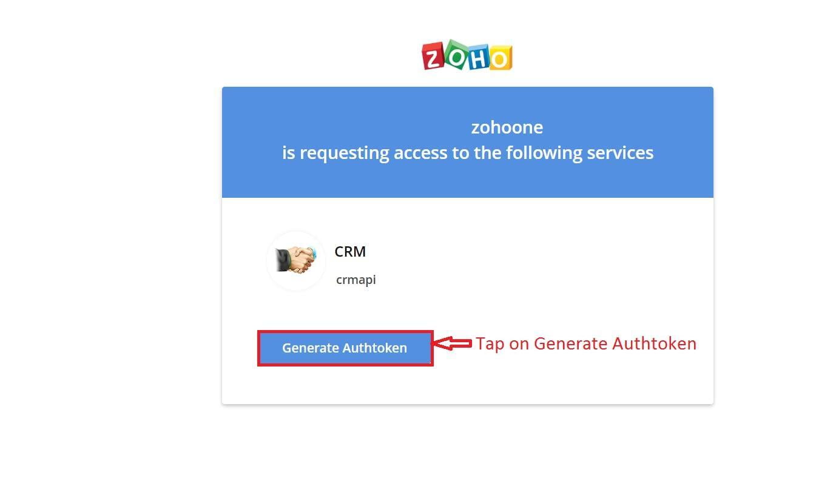
Task: Click the word 'Authtoken' on the blue button
Action: click(x=375, y=348)
